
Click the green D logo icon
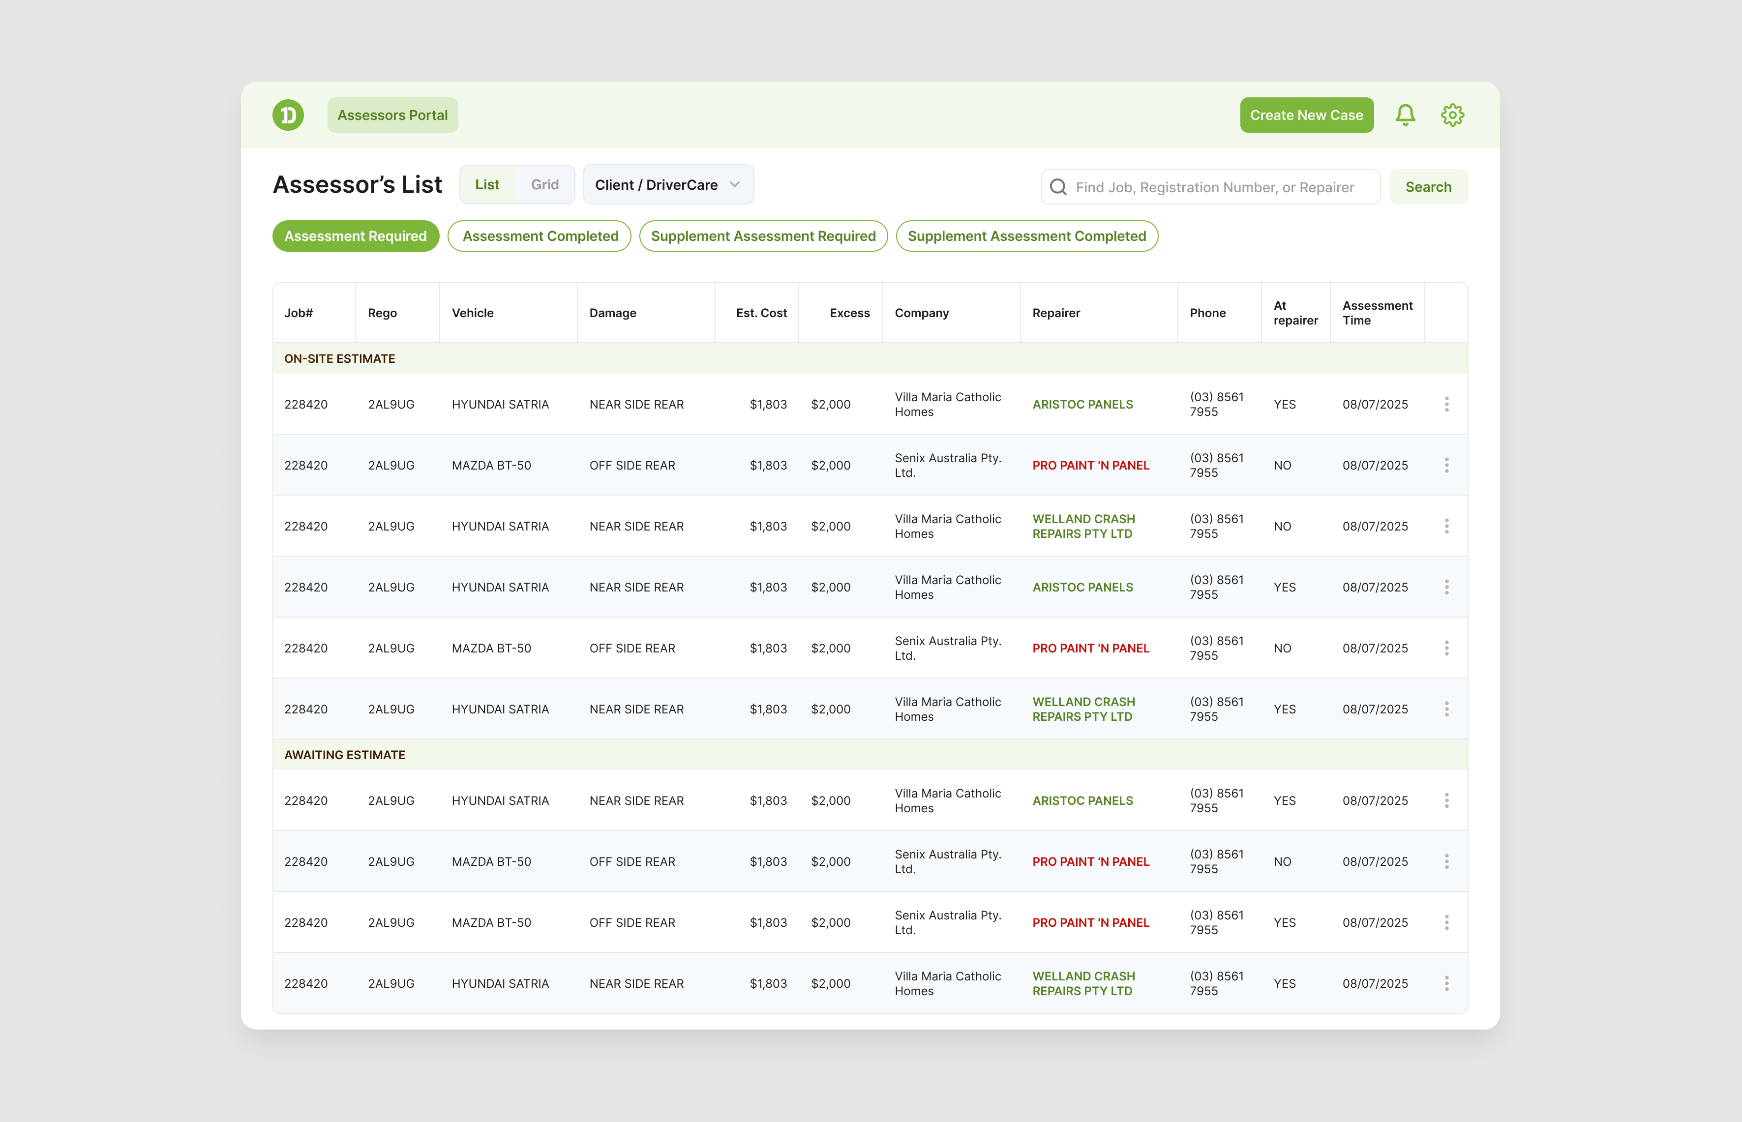coord(288,115)
